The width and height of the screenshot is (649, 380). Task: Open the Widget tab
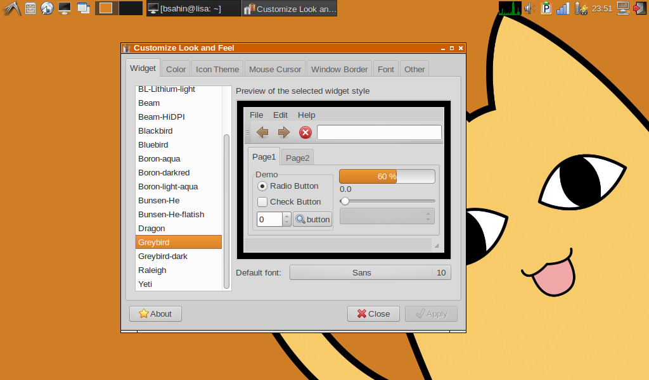click(x=143, y=68)
